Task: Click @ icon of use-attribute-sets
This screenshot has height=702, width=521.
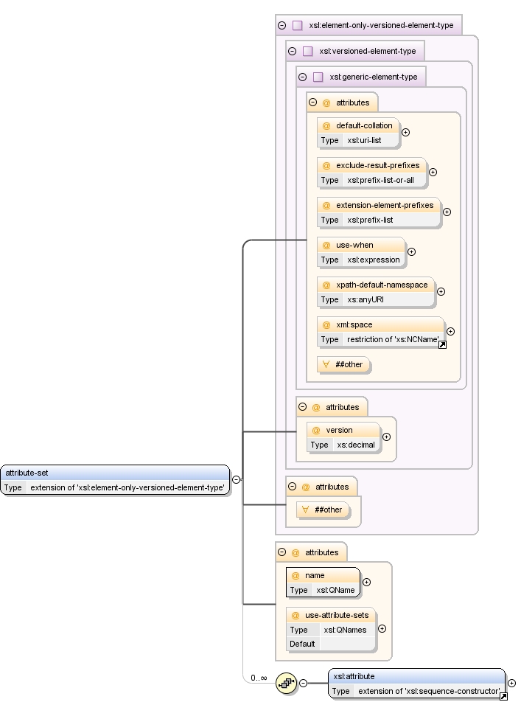Action: pyautogui.click(x=296, y=616)
